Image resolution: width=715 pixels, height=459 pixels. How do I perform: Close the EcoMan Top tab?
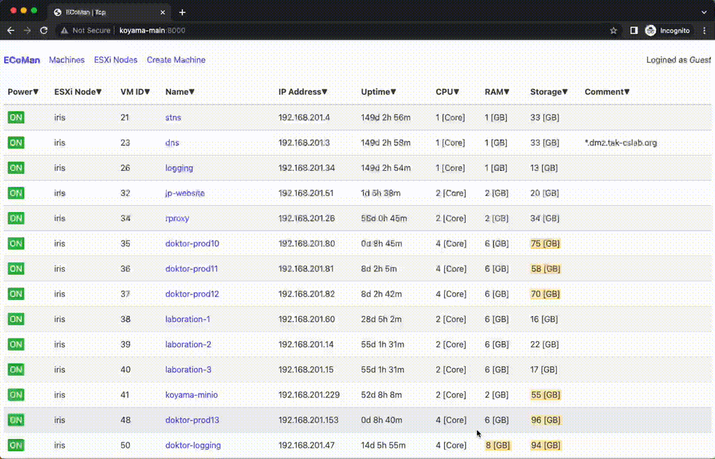pos(162,13)
